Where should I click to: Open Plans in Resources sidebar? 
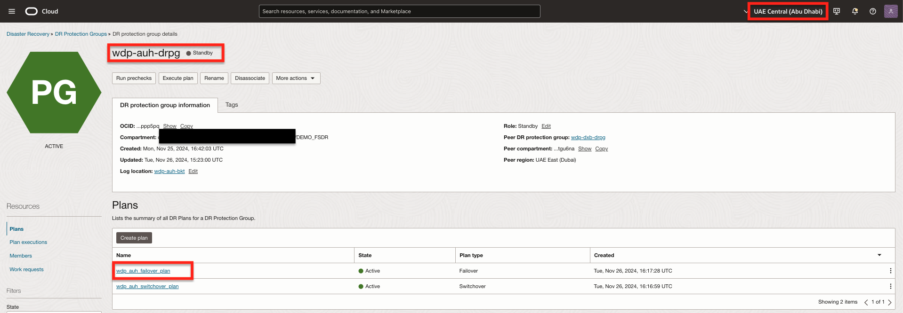(16, 229)
